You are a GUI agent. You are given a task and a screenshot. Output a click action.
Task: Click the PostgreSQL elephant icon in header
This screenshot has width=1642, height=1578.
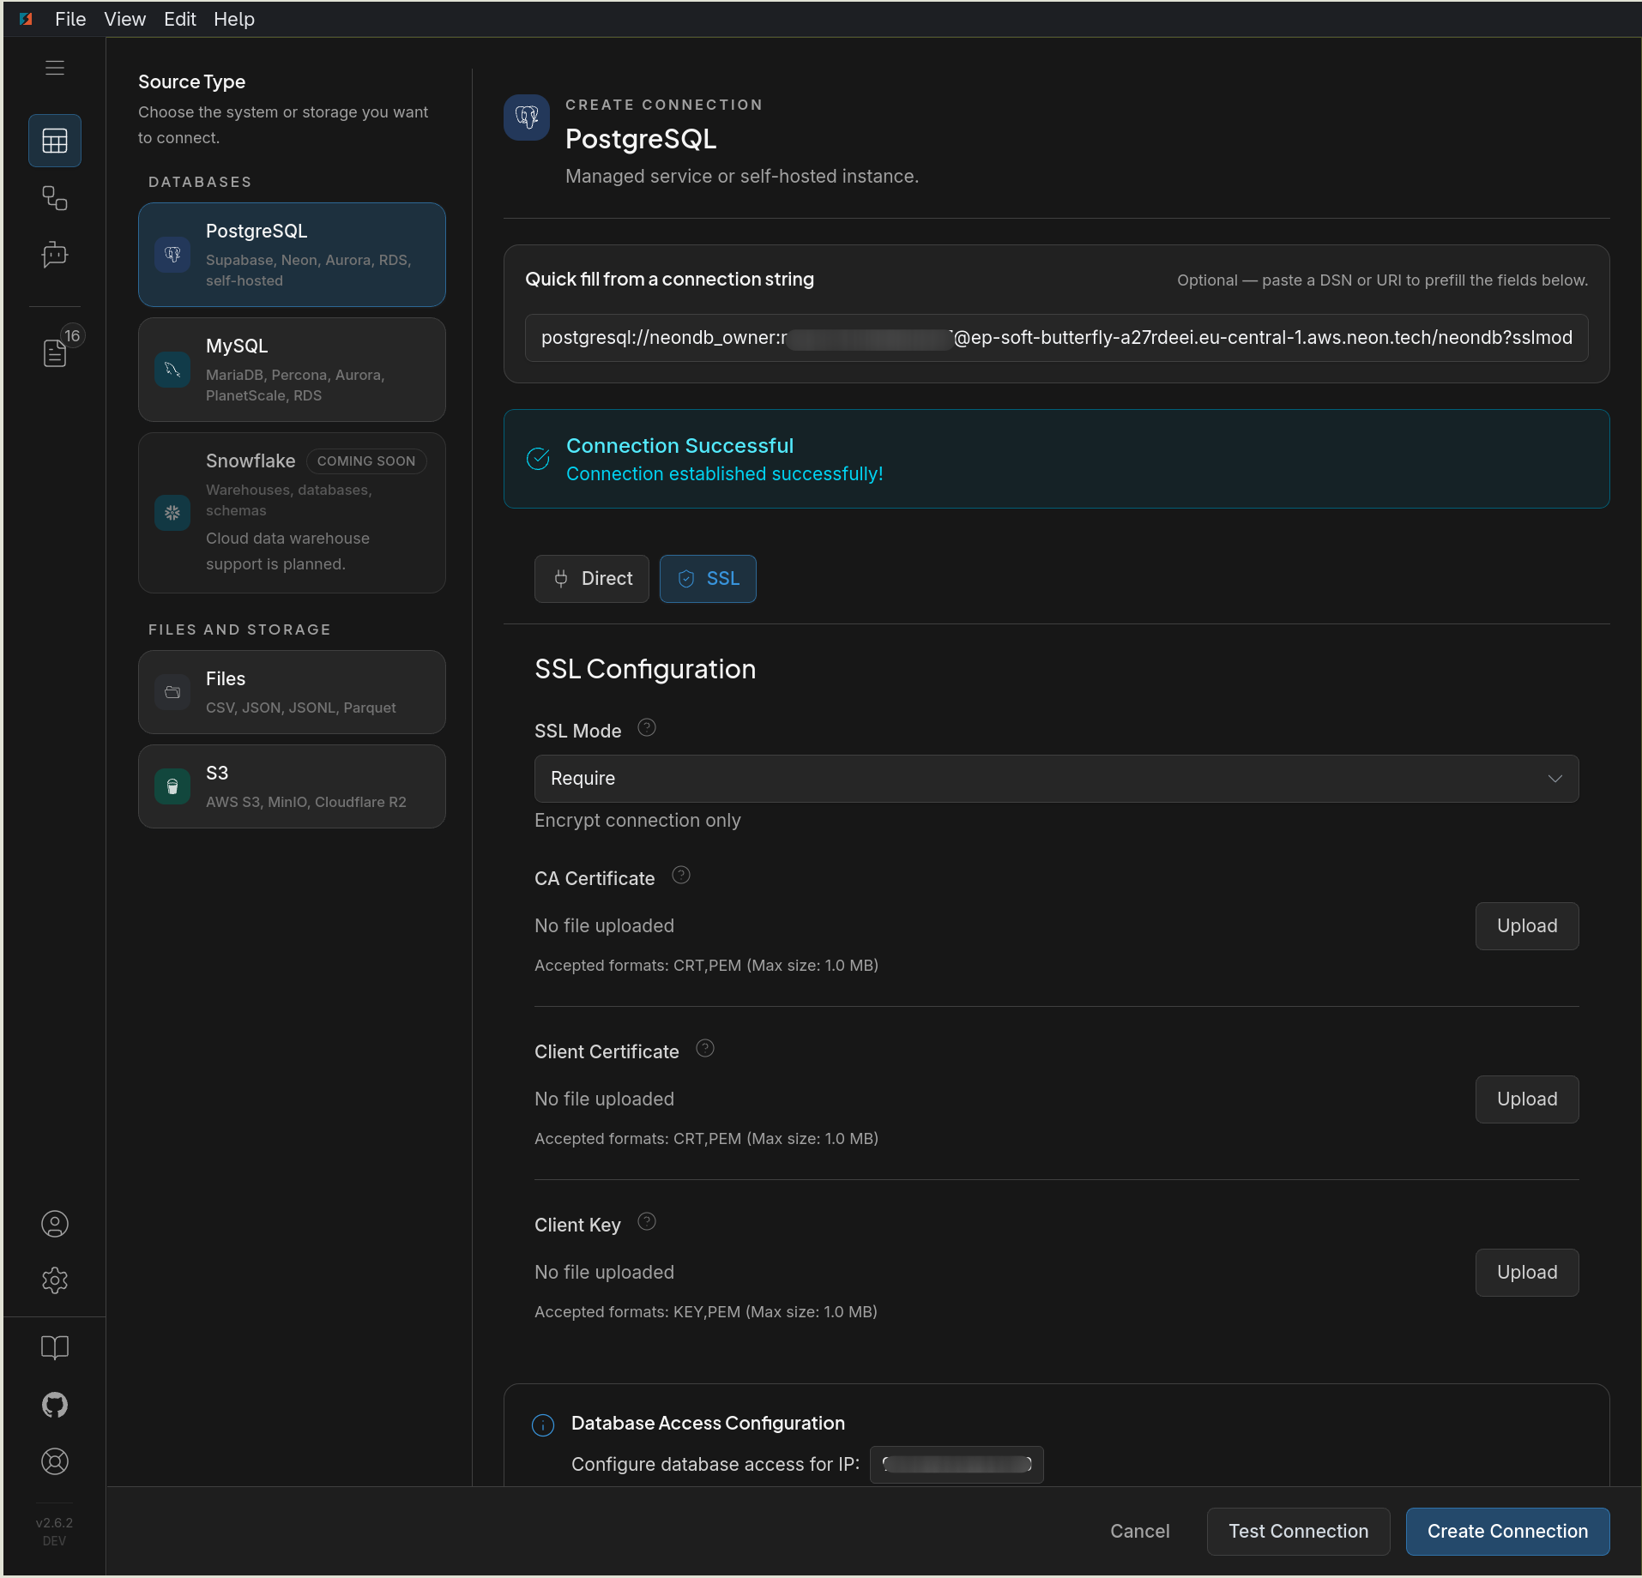point(527,117)
